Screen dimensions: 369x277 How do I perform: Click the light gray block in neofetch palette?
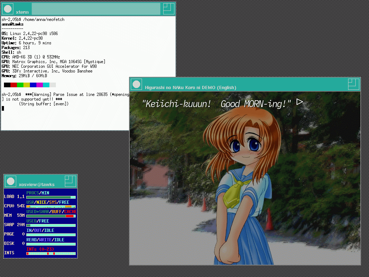pos(53,85)
